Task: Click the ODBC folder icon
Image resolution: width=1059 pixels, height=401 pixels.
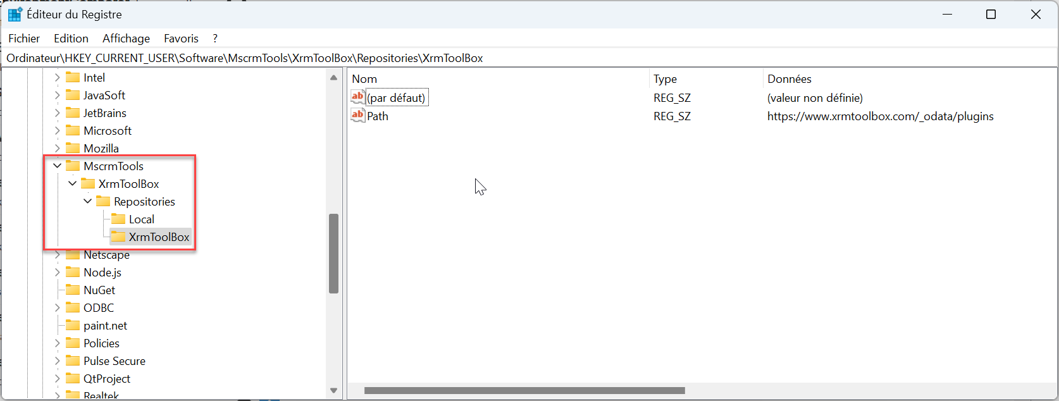Action: tap(73, 307)
